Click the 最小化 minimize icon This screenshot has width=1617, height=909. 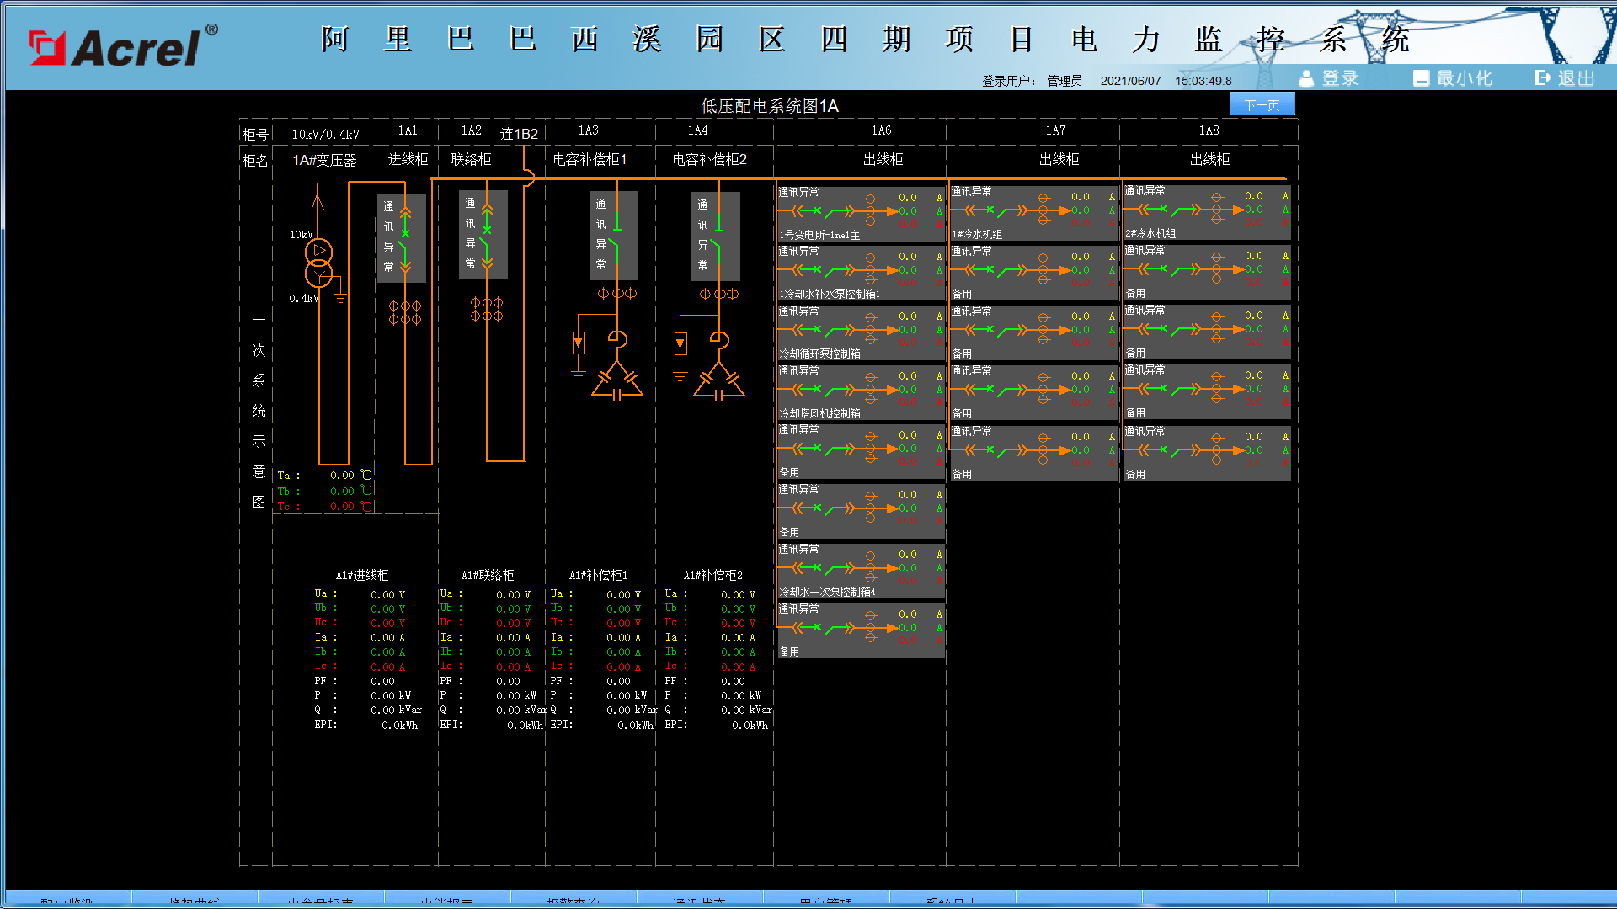tap(1421, 78)
